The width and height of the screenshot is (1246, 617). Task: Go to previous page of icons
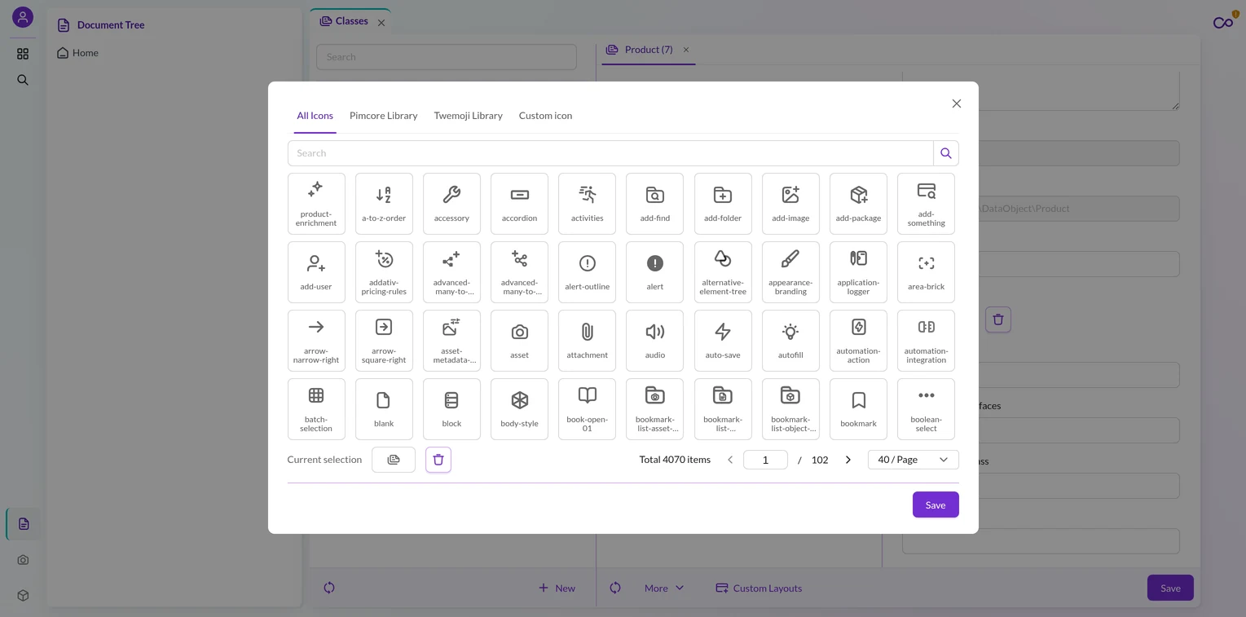pos(730,460)
